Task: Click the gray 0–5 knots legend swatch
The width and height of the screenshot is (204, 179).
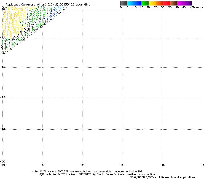Action: pos(124,3)
